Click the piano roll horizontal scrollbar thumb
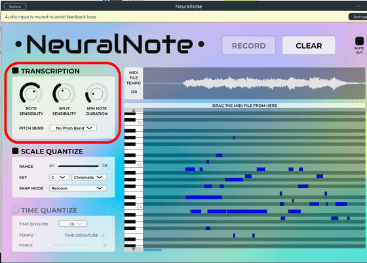Viewport: 367px width, 263px height. pyautogui.click(x=153, y=250)
